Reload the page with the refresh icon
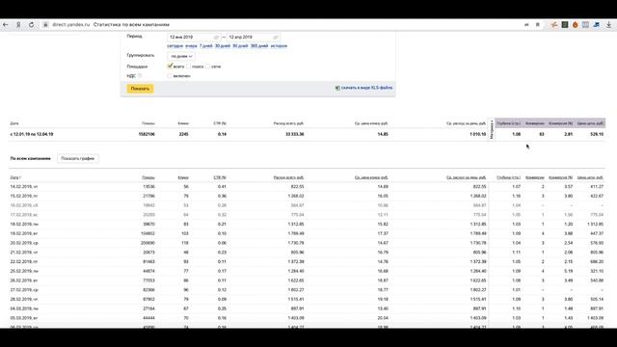Image resolution: width=617 pixels, height=347 pixels. coord(31,24)
